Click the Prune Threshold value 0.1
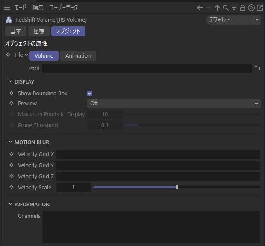 click(105, 125)
